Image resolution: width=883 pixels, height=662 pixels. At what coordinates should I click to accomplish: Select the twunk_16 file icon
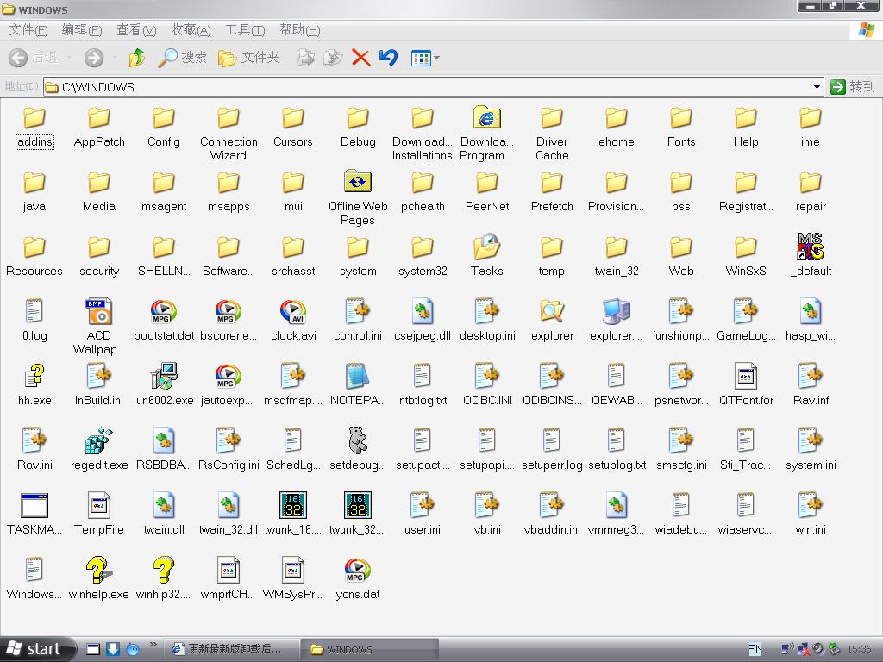(x=293, y=505)
